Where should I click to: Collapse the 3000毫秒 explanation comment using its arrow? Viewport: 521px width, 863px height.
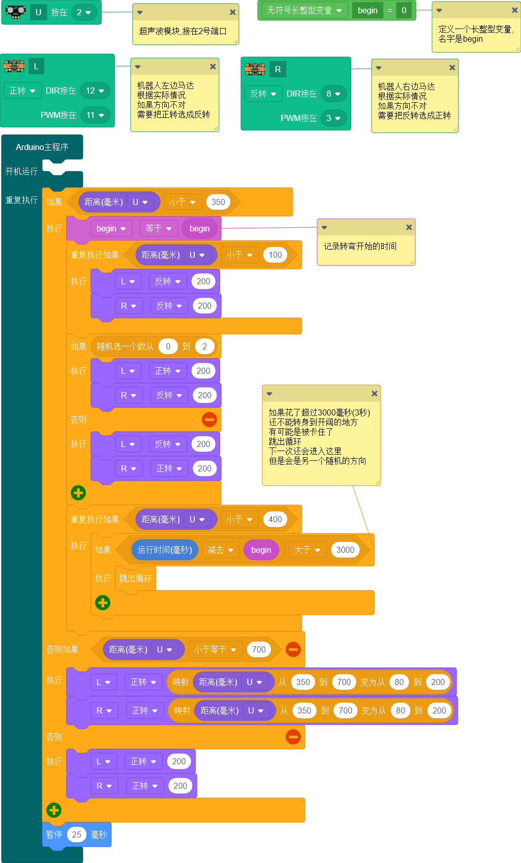(269, 394)
